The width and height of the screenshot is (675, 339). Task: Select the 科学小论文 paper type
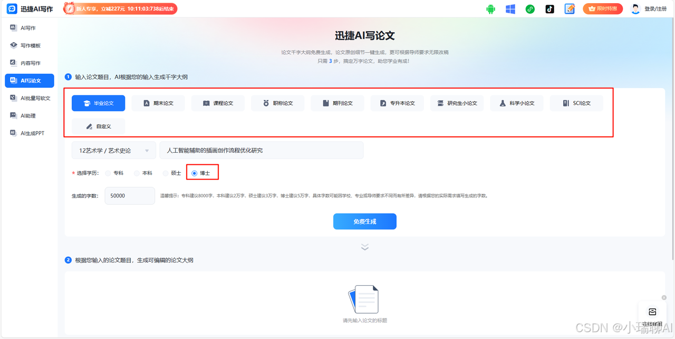[x=517, y=103]
